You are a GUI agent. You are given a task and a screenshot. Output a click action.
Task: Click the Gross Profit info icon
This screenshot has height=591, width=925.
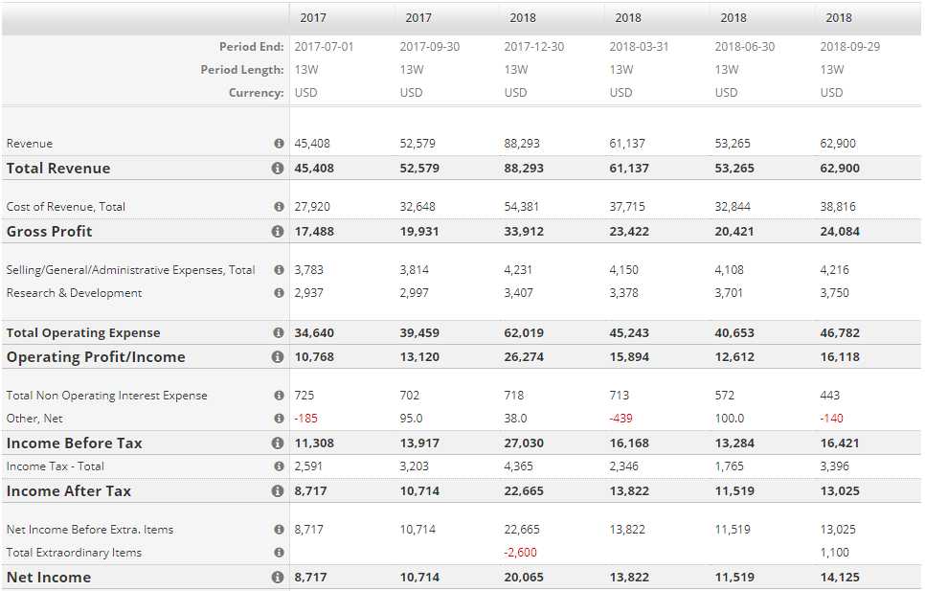point(278,232)
